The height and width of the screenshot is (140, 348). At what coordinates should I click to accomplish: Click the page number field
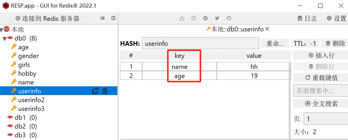click(x=326, y=119)
